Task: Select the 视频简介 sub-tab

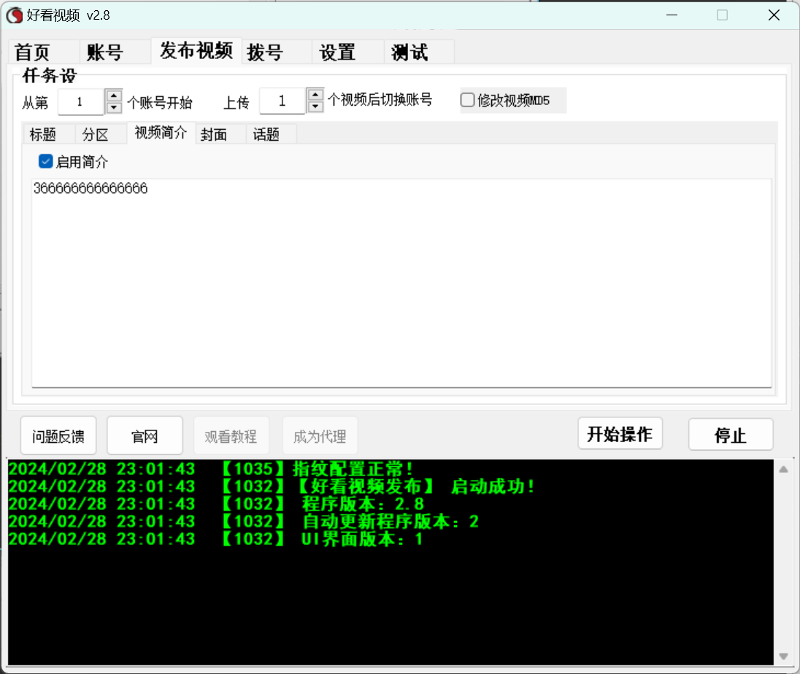Action: pyautogui.click(x=161, y=133)
